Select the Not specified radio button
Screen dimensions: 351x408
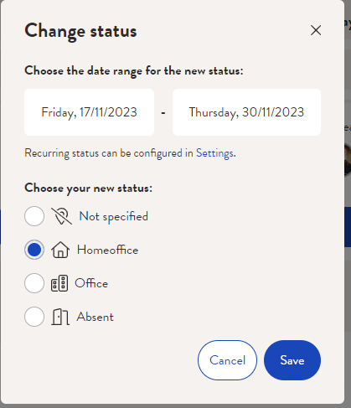click(x=34, y=216)
